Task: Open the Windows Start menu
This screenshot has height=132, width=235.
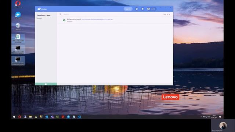Action: click(14, 117)
